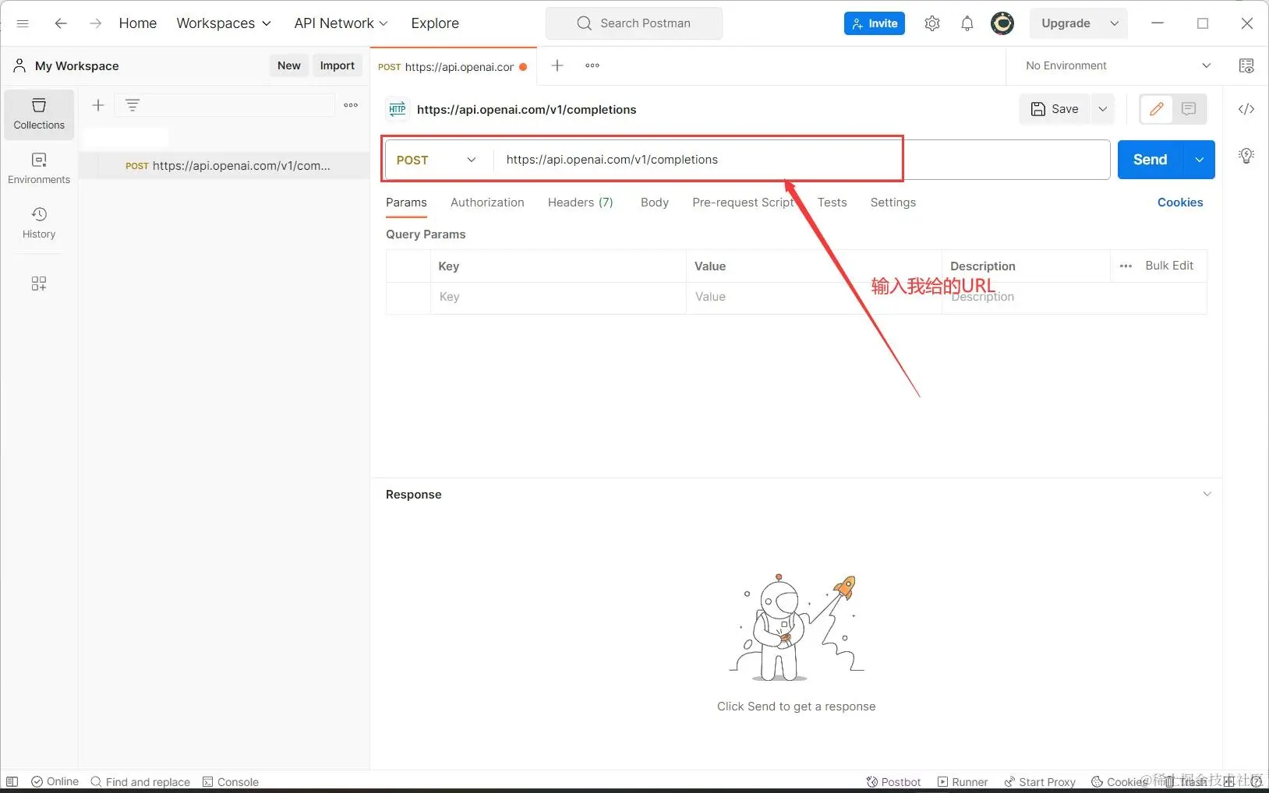Screen dimensions: 1269x793
Task: Open the Explore page
Action: coord(435,23)
